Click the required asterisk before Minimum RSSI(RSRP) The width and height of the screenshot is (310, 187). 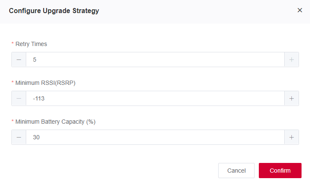click(13, 82)
